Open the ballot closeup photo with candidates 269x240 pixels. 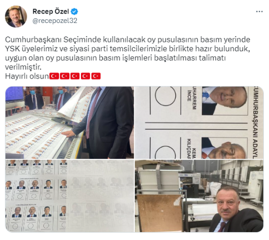click(199, 122)
